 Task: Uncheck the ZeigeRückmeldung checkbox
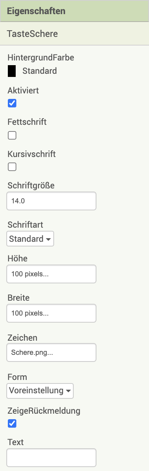12,424
